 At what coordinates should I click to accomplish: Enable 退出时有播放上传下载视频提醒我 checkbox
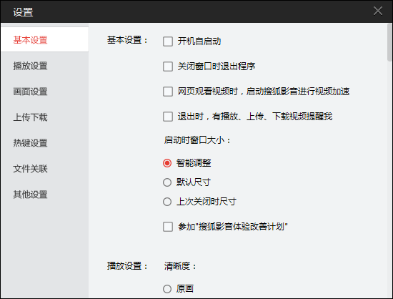coord(168,117)
